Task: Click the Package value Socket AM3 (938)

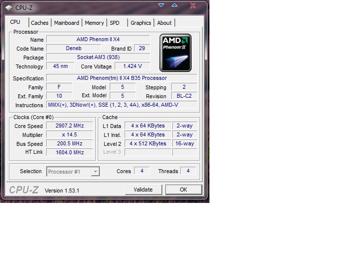Action: pos(98,58)
